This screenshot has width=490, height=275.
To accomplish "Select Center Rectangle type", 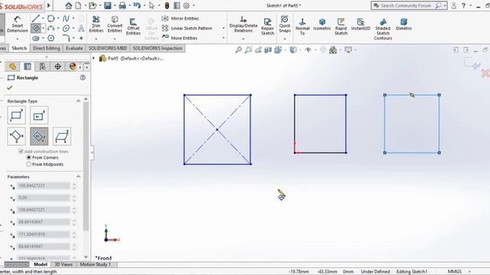I will (39, 115).
